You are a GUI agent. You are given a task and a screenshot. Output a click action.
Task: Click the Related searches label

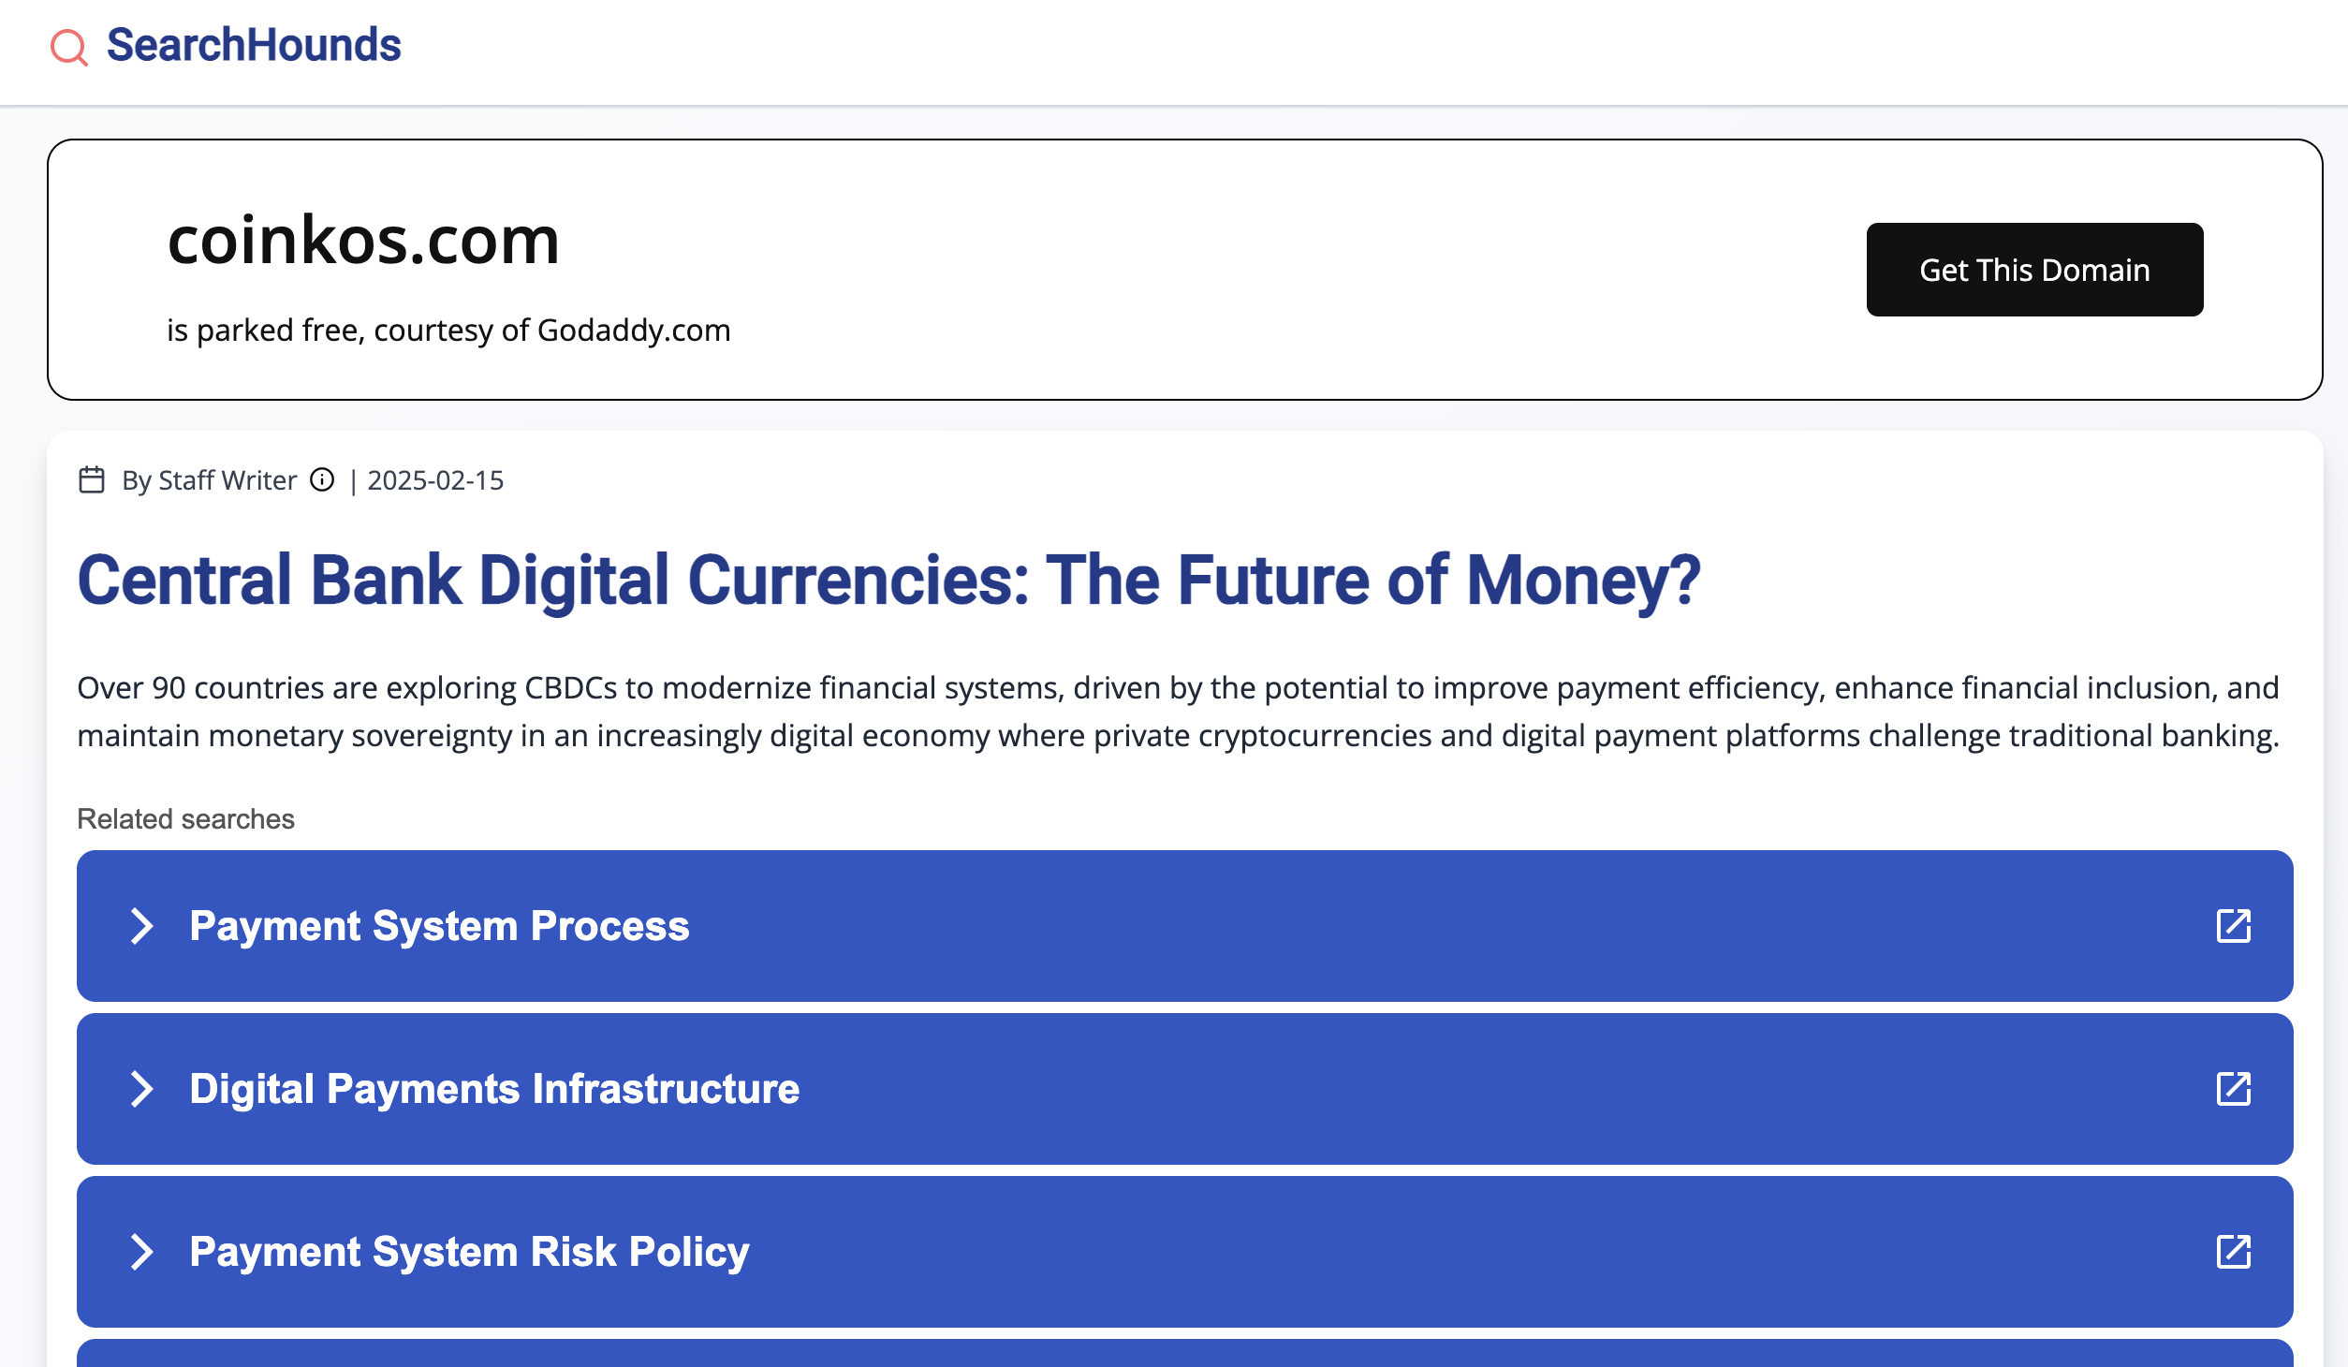tap(185, 819)
